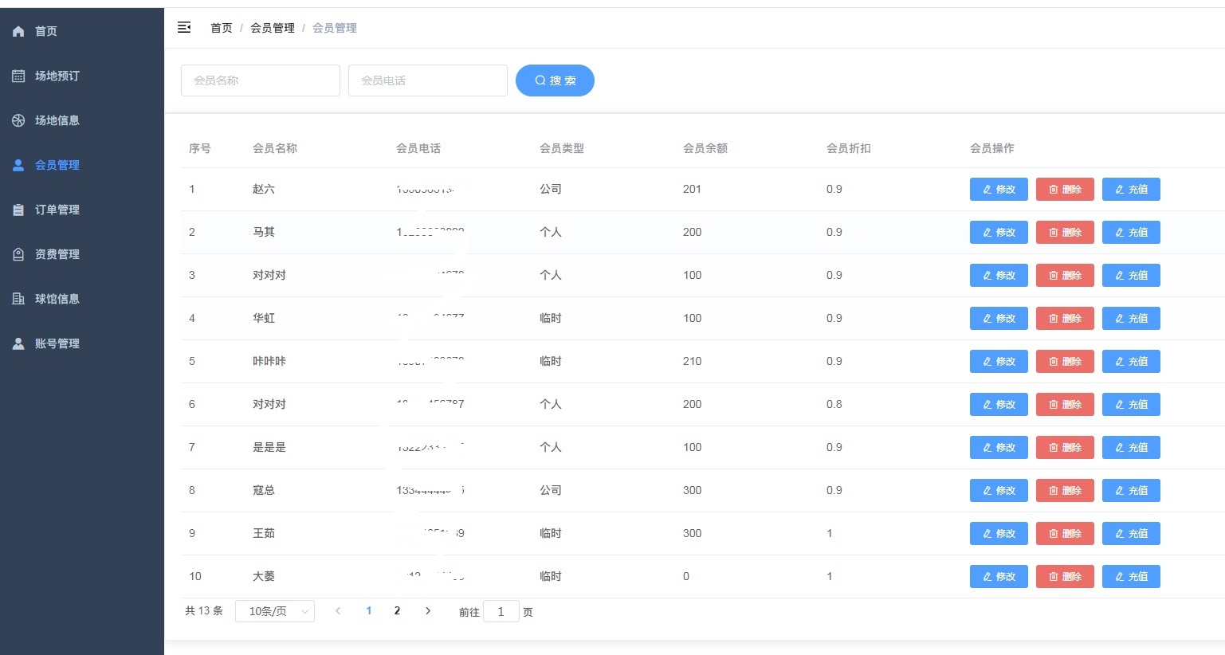Click 修改 in row 3

[x=999, y=275]
